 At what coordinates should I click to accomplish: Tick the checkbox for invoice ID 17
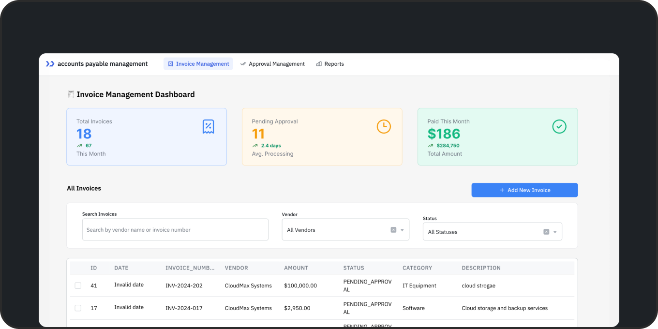point(78,308)
